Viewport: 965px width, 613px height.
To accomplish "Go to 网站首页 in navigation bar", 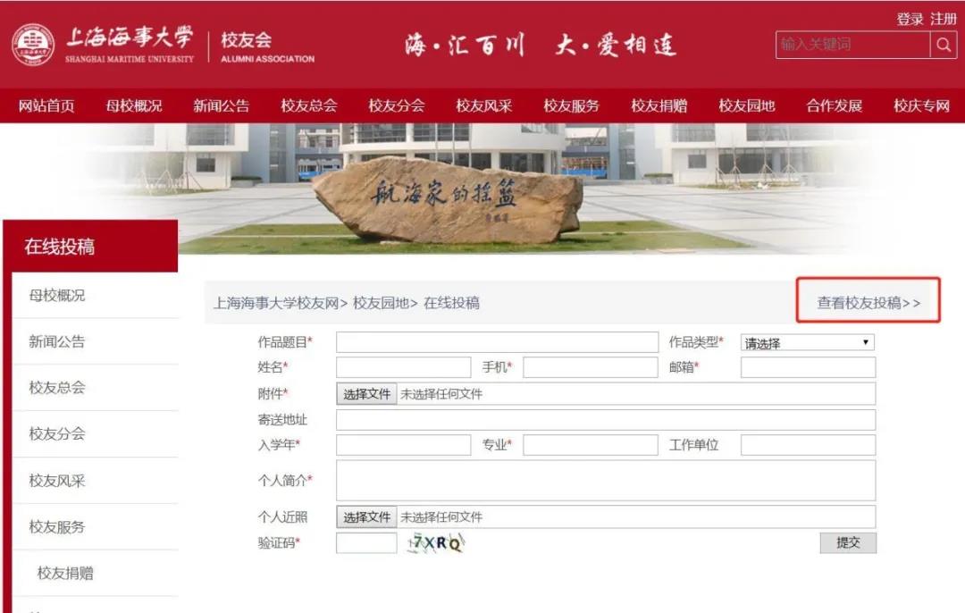I will tap(46, 106).
